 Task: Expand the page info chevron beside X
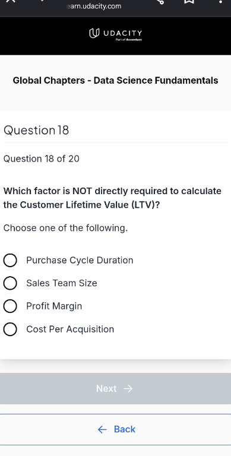coord(42,1)
